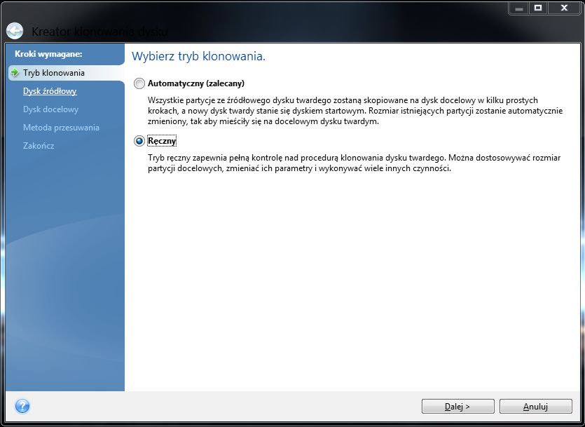Click the Dysk docelowy step
The height and width of the screenshot is (427, 585).
point(50,109)
